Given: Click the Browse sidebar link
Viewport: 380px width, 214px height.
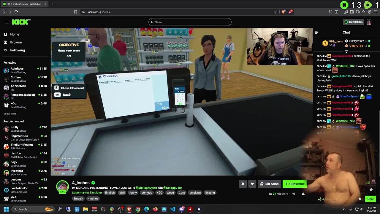Looking at the screenshot, I should click(16, 42).
